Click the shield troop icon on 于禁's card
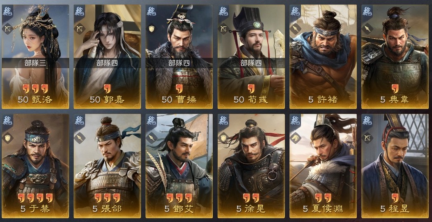The image size is (432, 222). [7, 138]
